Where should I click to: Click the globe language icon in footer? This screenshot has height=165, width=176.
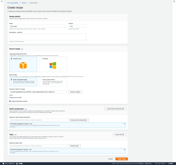click(17, 164)
